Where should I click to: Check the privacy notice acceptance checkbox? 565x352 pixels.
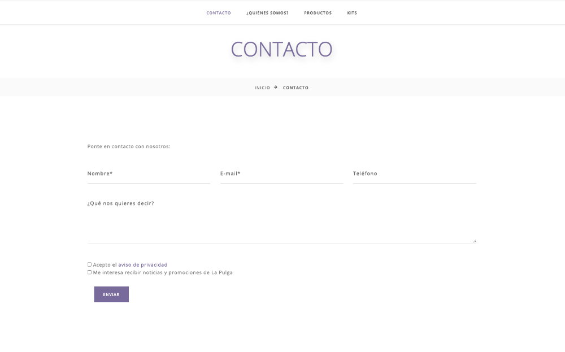89,264
